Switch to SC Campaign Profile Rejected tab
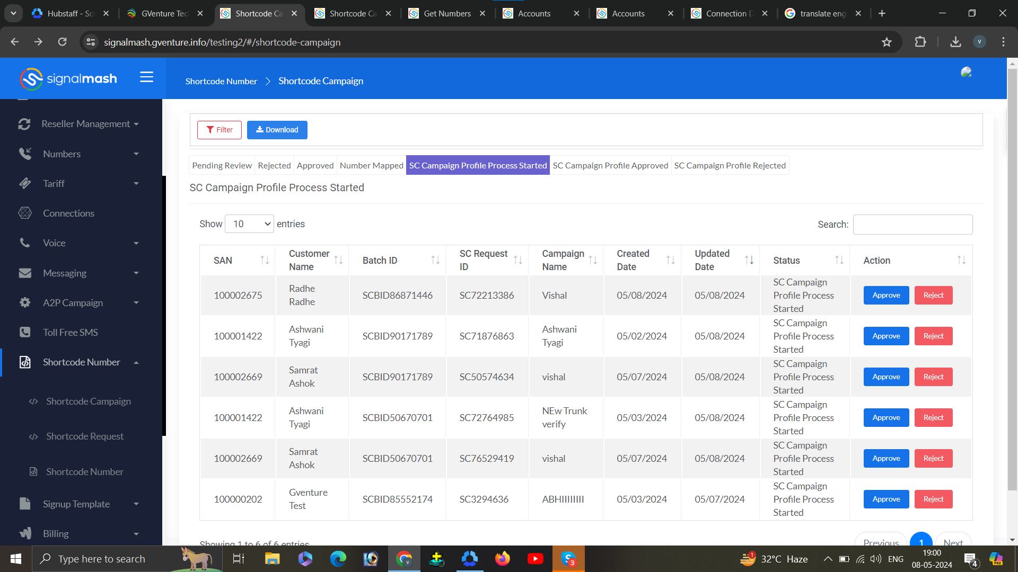Viewport: 1018px width, 572px height. pyautogui.click(x=730, y=165)
